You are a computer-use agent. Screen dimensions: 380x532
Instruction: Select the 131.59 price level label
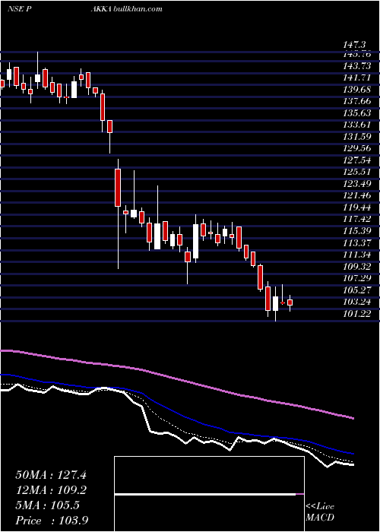[356, 136]
